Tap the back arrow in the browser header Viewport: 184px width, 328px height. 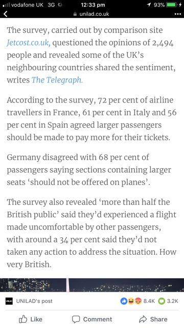[x=6, y=14]
